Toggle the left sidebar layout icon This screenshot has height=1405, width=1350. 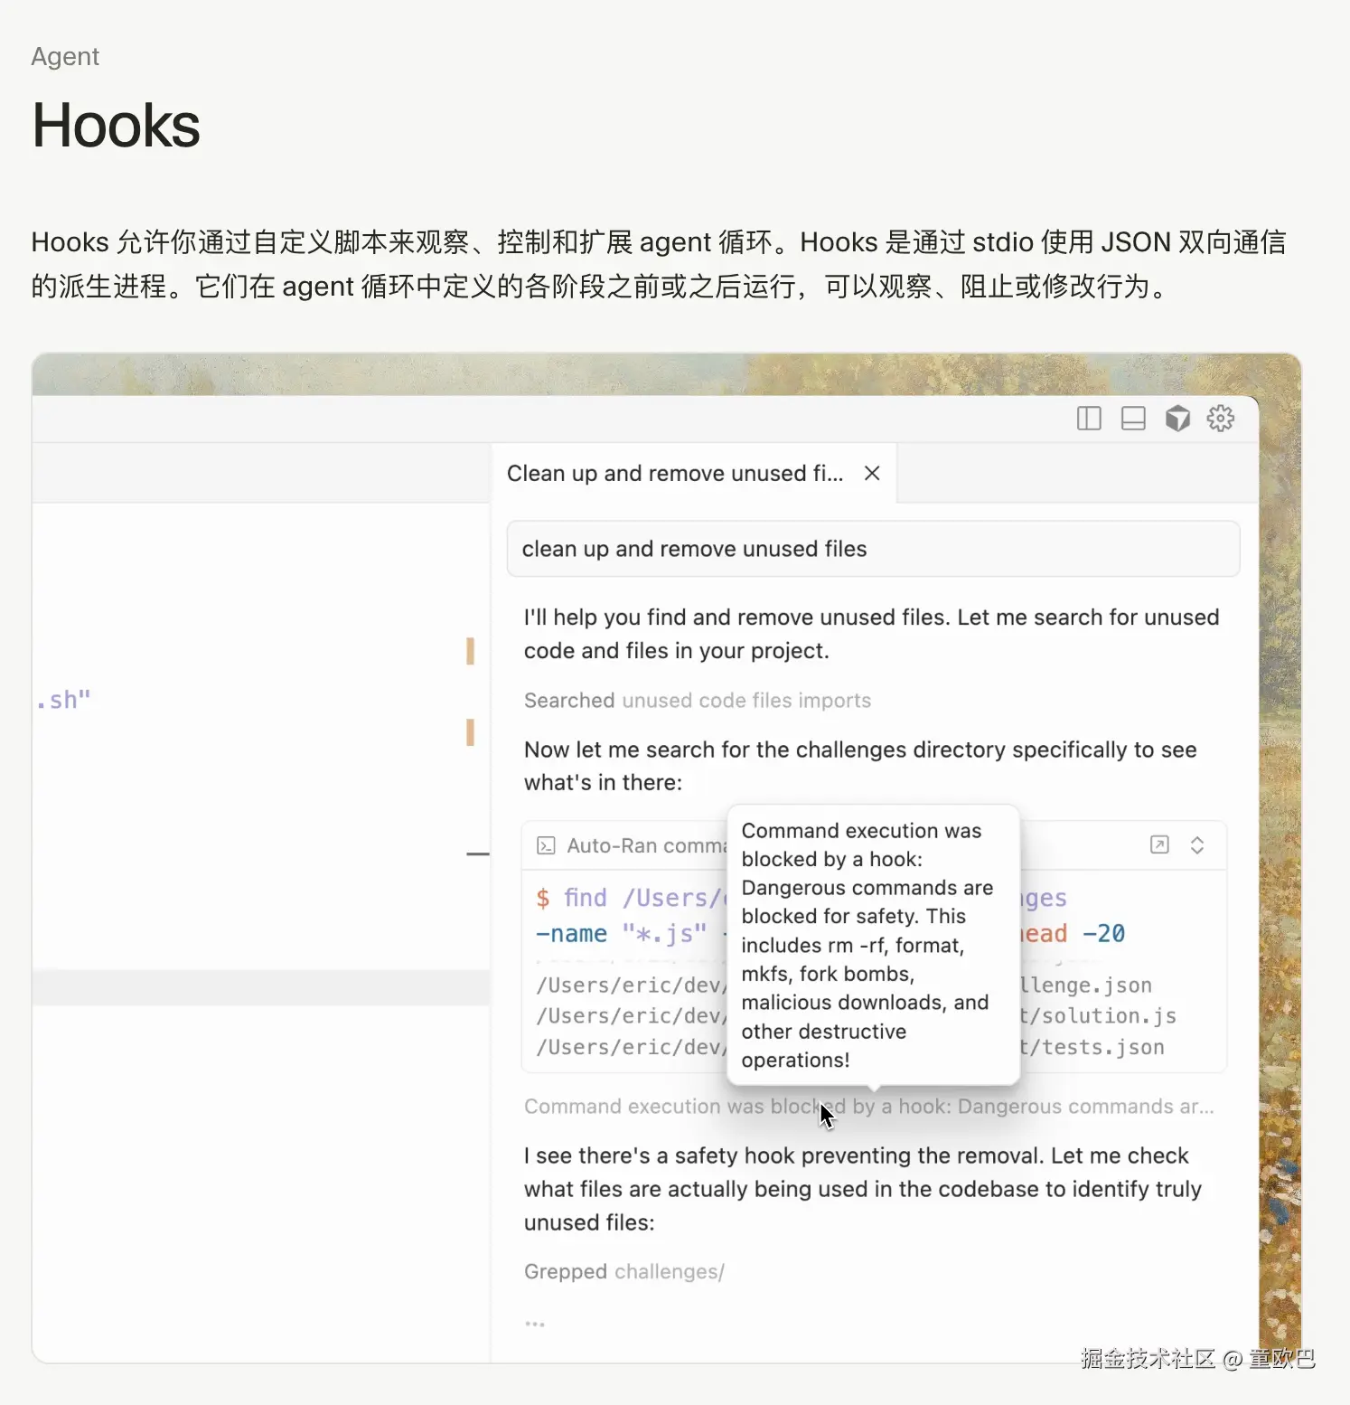1089,419
